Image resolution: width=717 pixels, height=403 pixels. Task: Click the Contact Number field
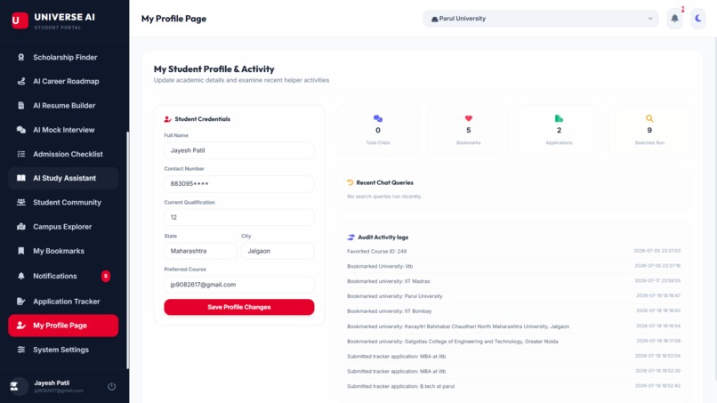coord(239,184)
